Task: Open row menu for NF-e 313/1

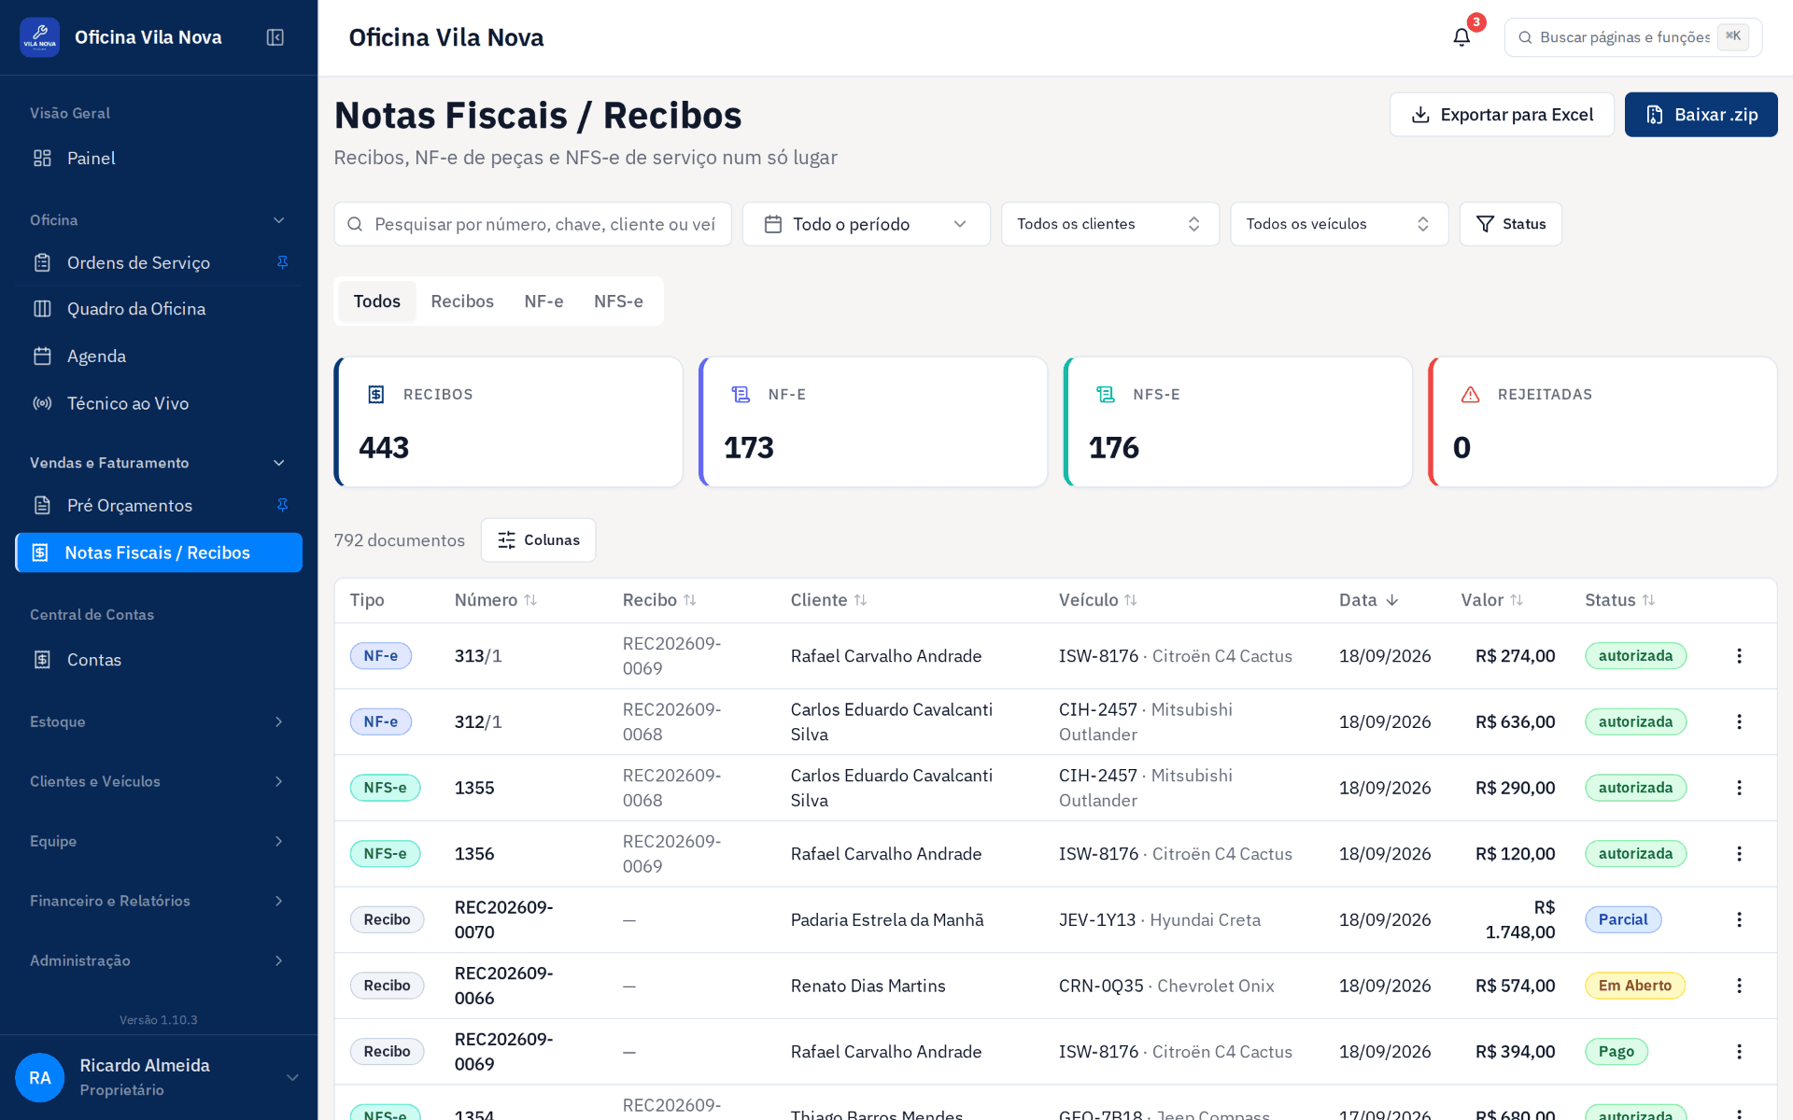Action: (x=1739, y=656)
